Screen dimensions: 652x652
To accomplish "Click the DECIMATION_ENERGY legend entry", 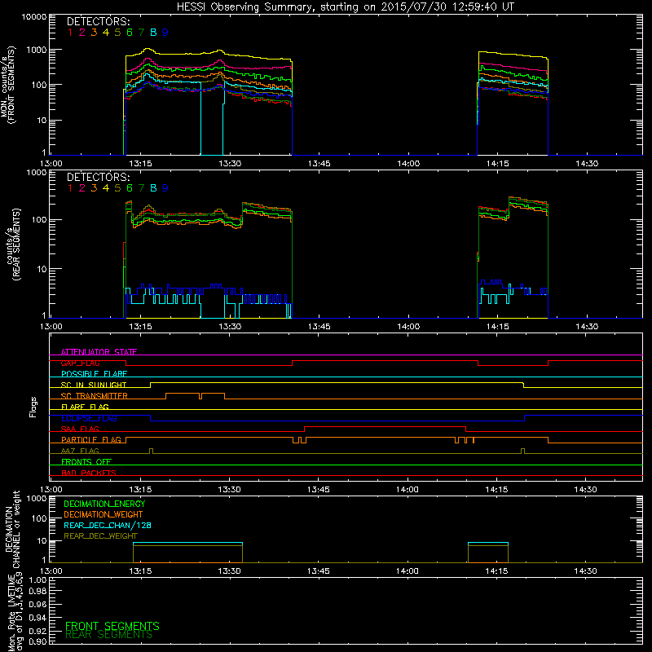I will pos(104,504).
